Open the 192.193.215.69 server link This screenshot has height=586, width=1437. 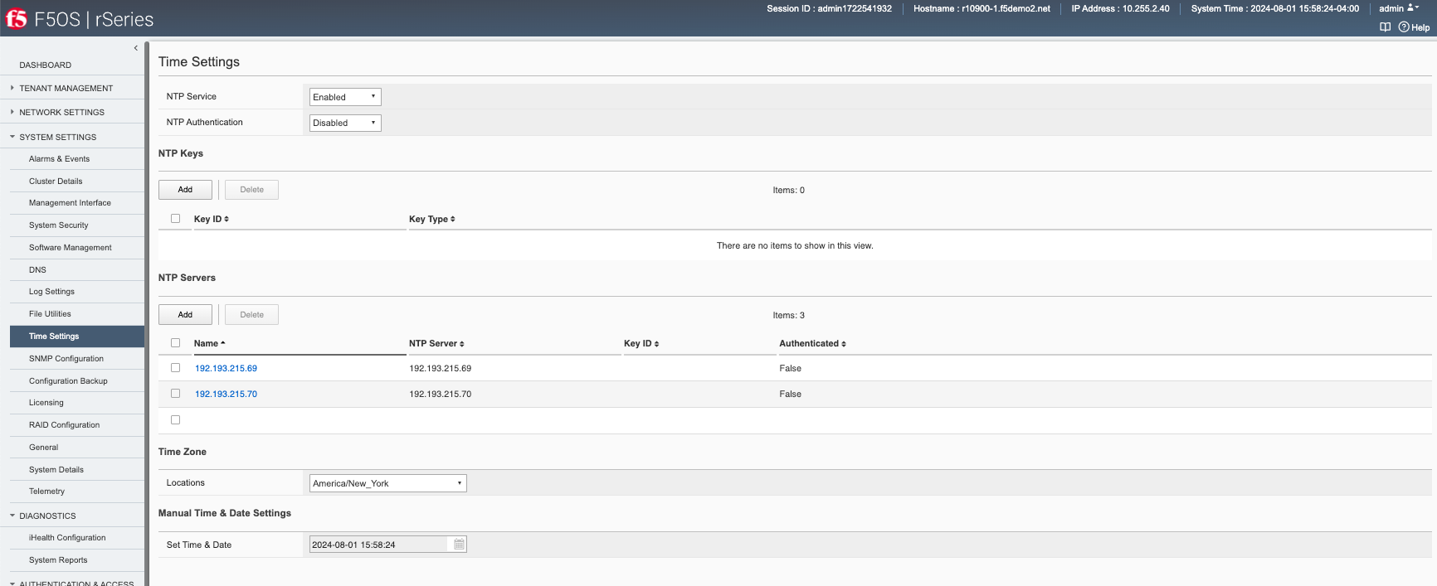(x=226, y=368)
